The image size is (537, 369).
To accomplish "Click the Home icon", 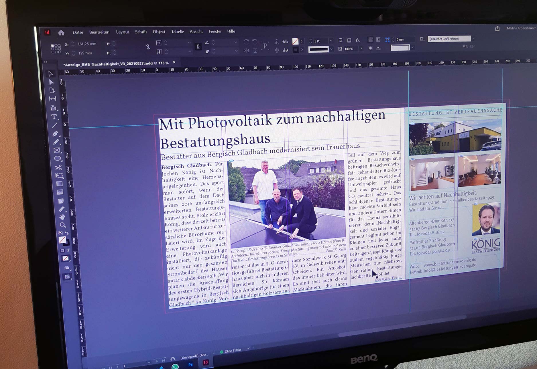I will pos(61,33).
